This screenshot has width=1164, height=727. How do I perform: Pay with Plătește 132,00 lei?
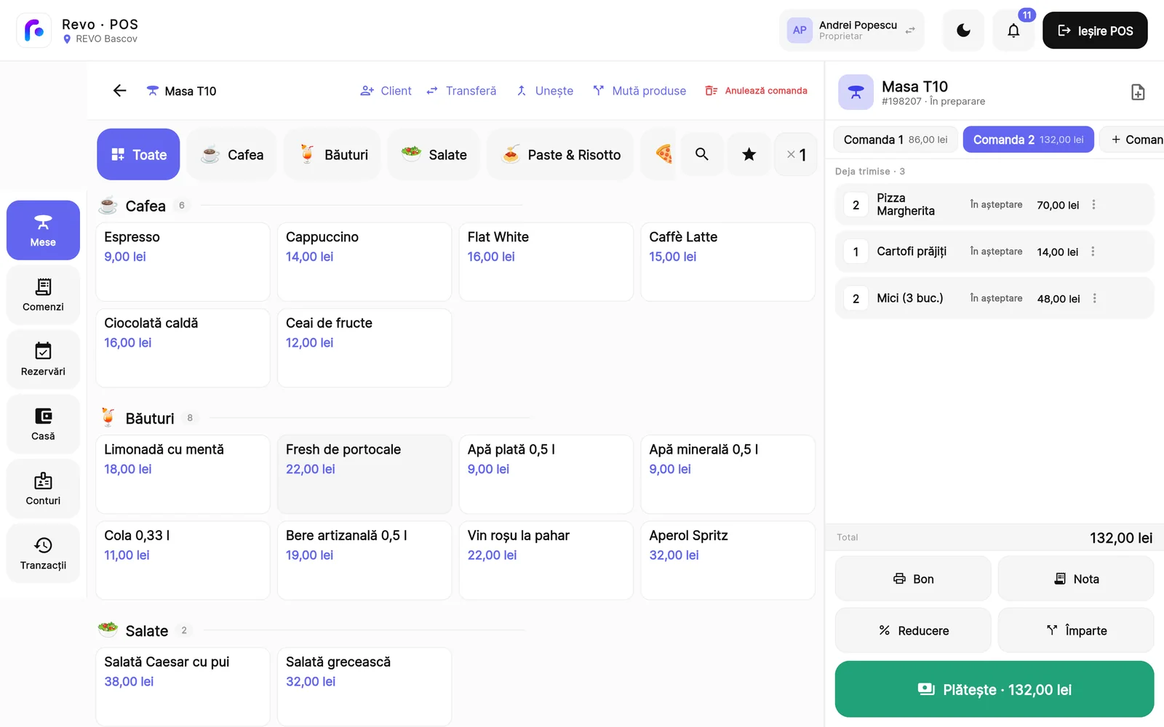click(x=994, y=689)
